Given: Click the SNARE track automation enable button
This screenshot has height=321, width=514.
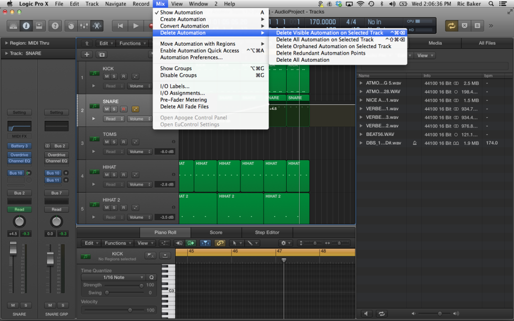Looking at the screenshot, I should (135, 109).
